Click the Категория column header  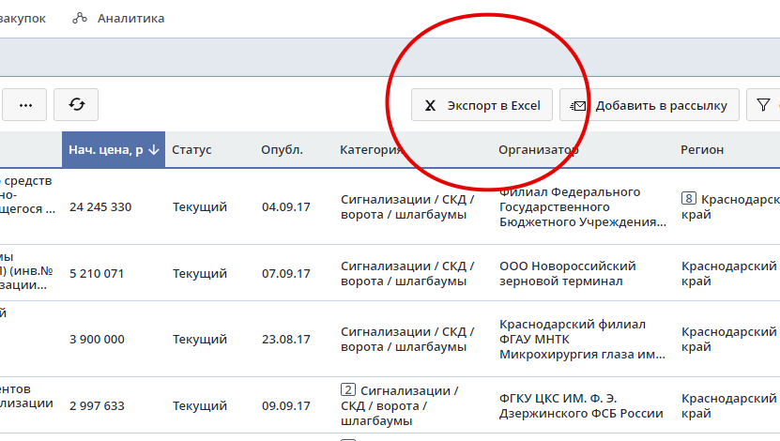pyautogui.click(x=371, y=150)
